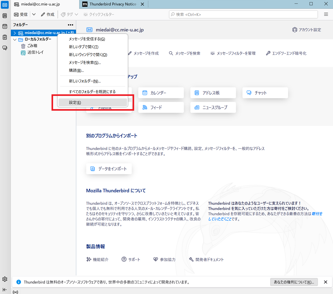This screenshot has height=294, width=333.
Task: Click メッセージを検索 in account hub
Action: 184,53
